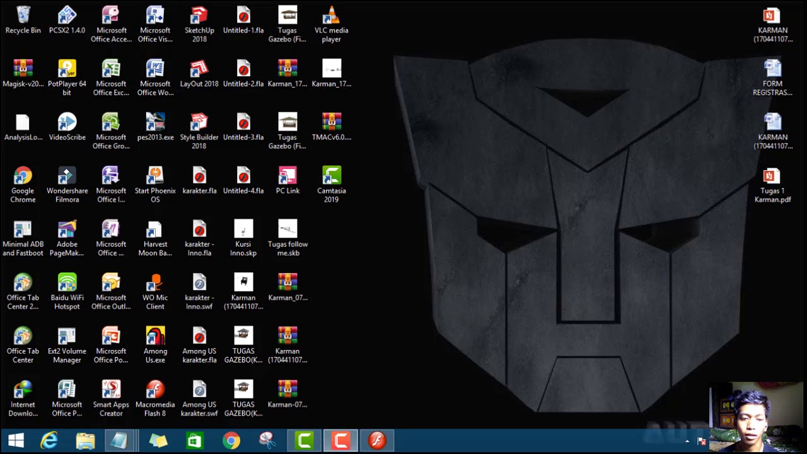Launch Internet Explorer from the taskbar
Viewport: 807px width, 454px height.
[49, 440]
